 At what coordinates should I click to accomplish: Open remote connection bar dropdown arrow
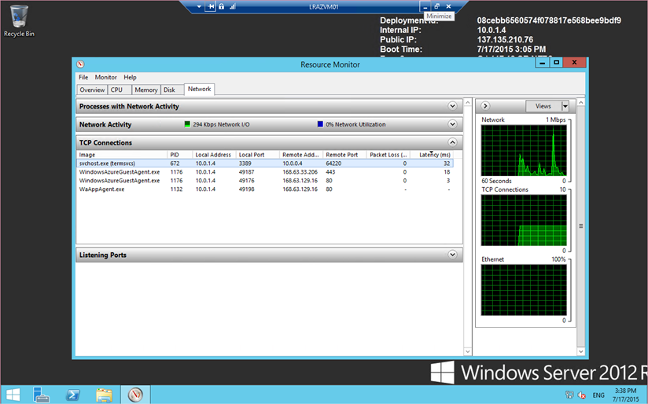(199, 6)
